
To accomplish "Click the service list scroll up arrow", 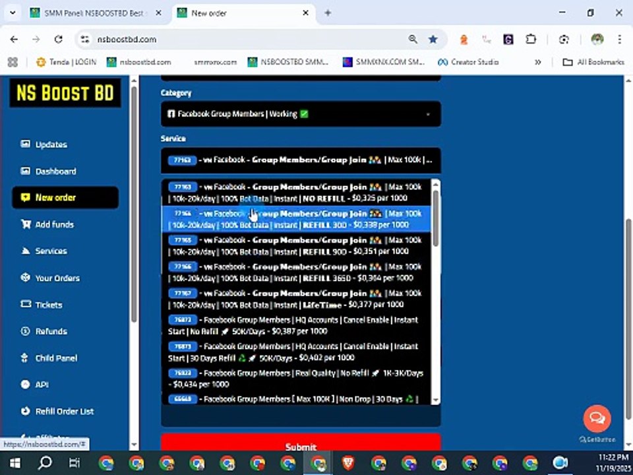I will [436, 185].
